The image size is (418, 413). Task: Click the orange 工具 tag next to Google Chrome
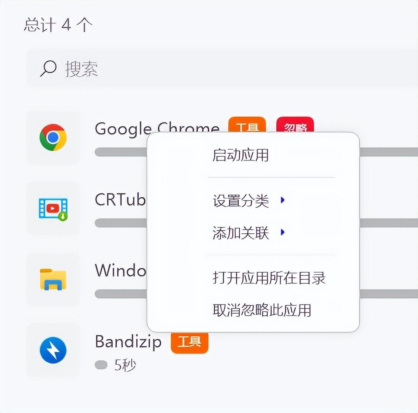247,126
